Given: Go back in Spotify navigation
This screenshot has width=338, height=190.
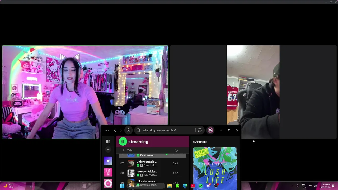Looking at the screenshot, I should point(115,130).
